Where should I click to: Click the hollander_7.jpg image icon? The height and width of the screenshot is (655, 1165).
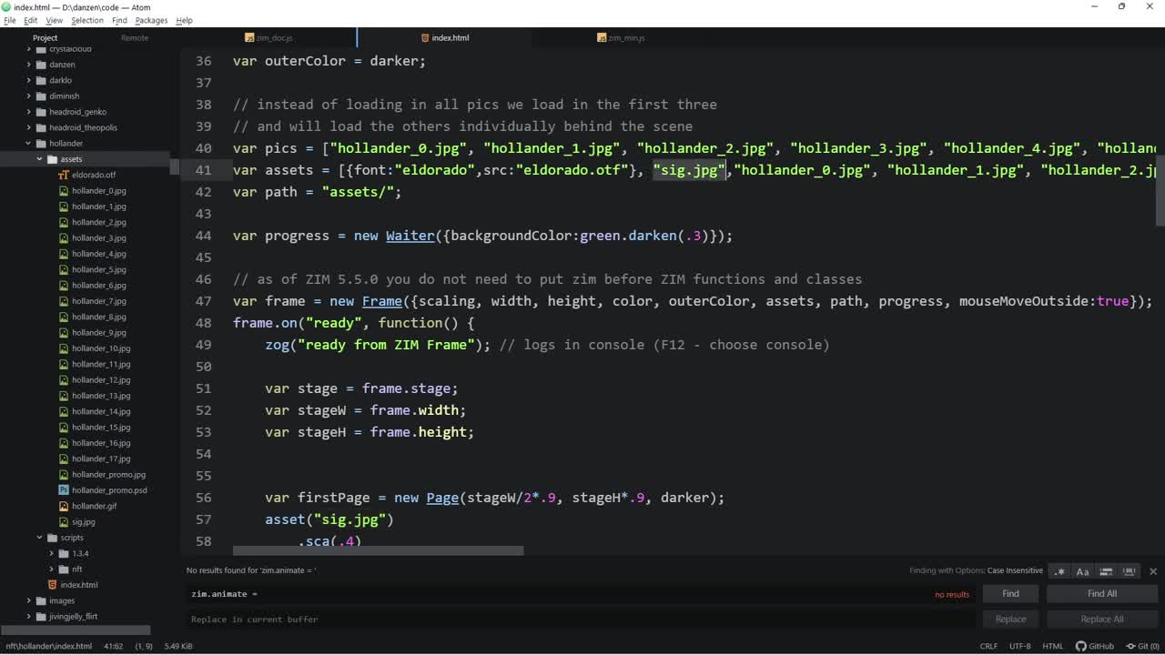pos(64,301)
